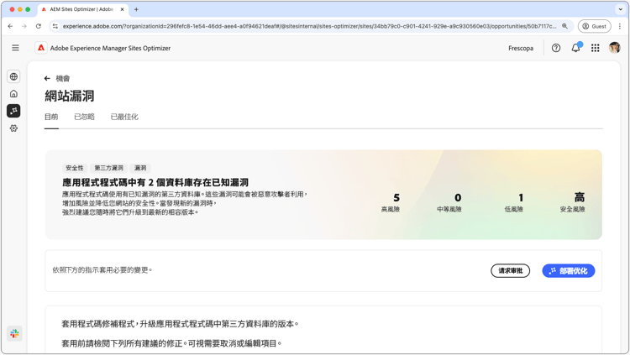Click the text starting 套用程式碼修補程式
Screen dimensions: 630x355
click(180, 324)
